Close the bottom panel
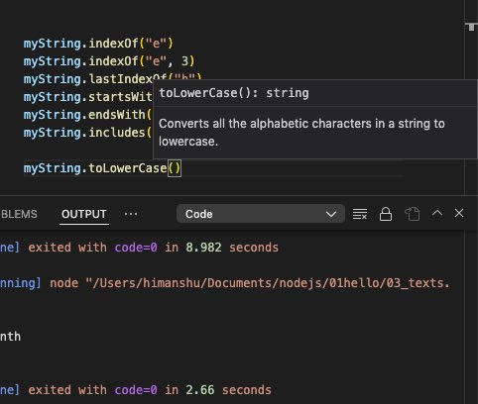Viewport: 478px width, 404px height. pos(459,213)
